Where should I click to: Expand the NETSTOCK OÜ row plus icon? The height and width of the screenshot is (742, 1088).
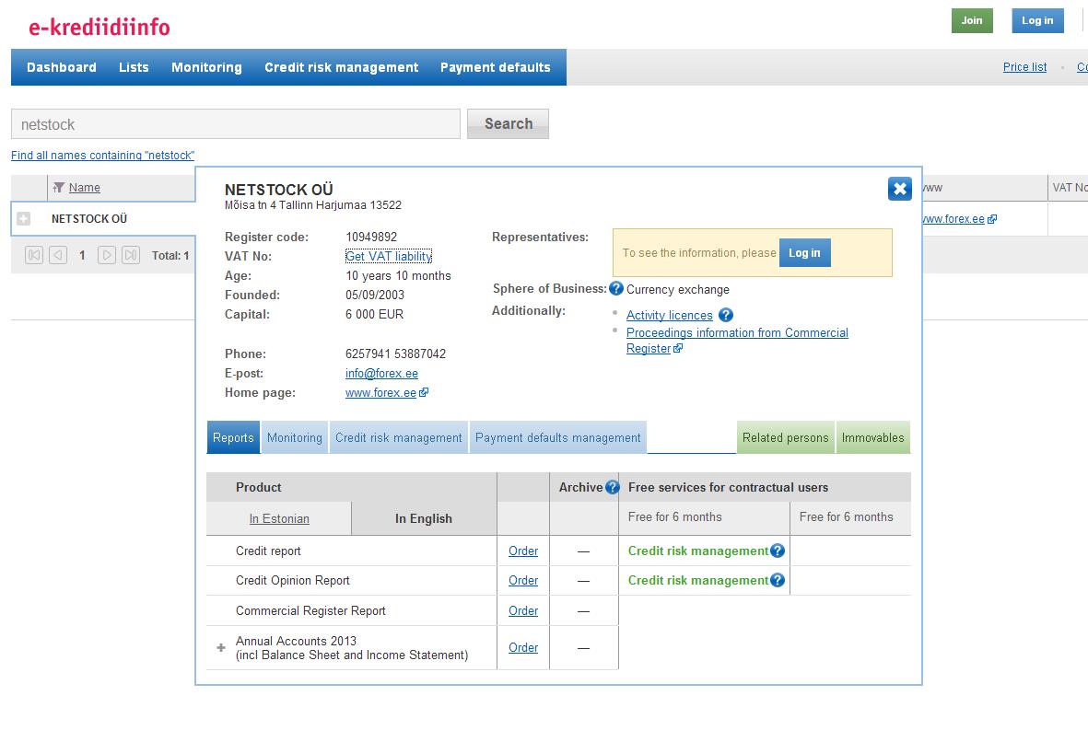(24, 219)
